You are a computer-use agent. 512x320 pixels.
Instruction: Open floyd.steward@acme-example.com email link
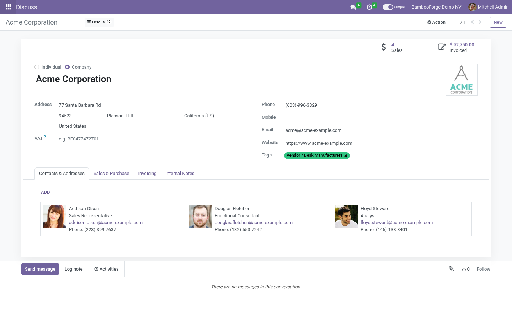coord(396,223)
